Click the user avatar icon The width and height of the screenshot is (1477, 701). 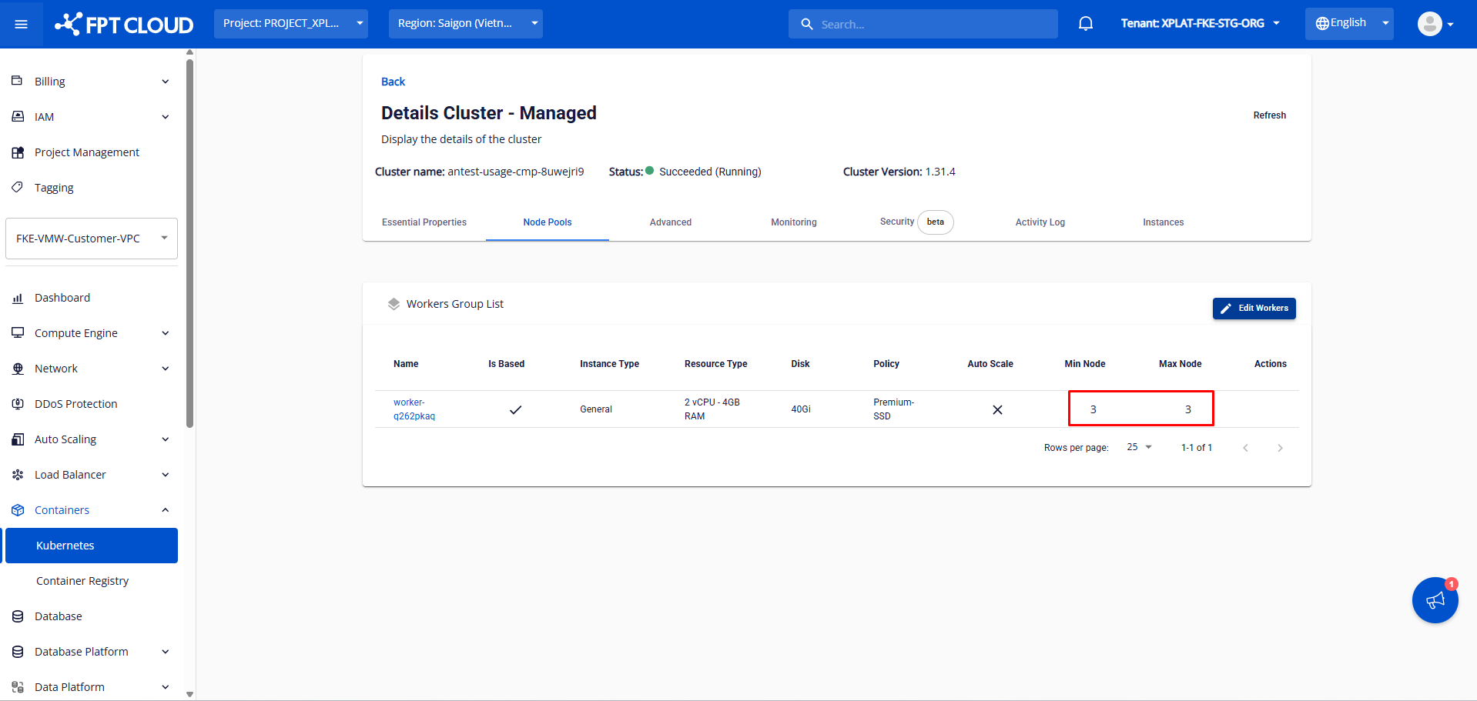1429,24
